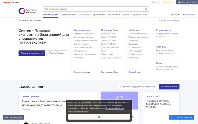Open Ответственность link
The image size is (198, 124).
click(81, 44)
